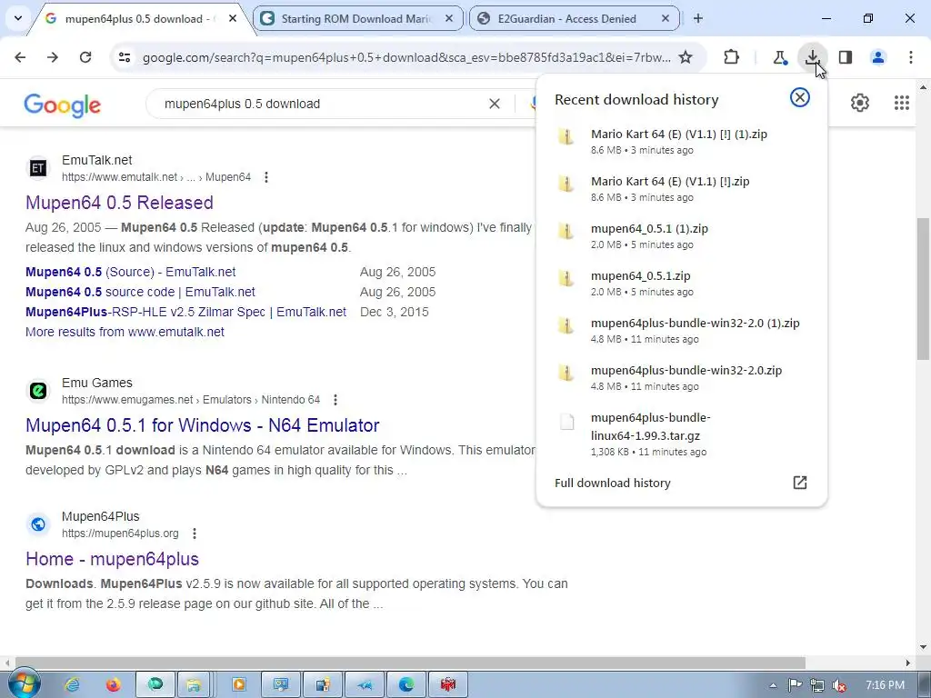Open mupen64plus-bundle-win32-2.0 (1).zip entry
931x698 pixels.
pos(681,331)
